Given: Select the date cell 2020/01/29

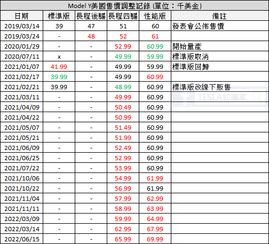Looking at the screenshot, I should click(x=22, y=46).
